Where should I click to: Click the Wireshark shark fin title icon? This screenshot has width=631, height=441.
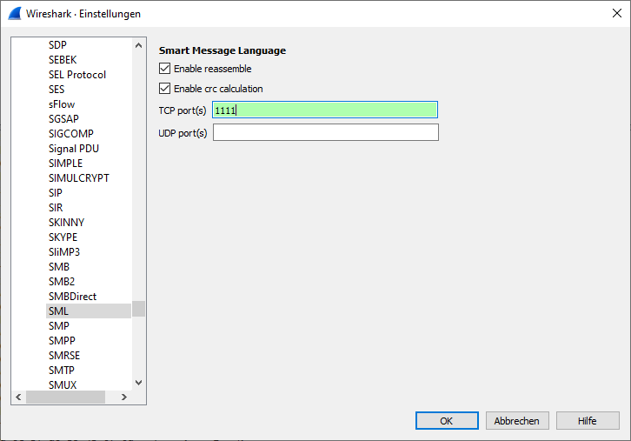click(x=14, y=14)
